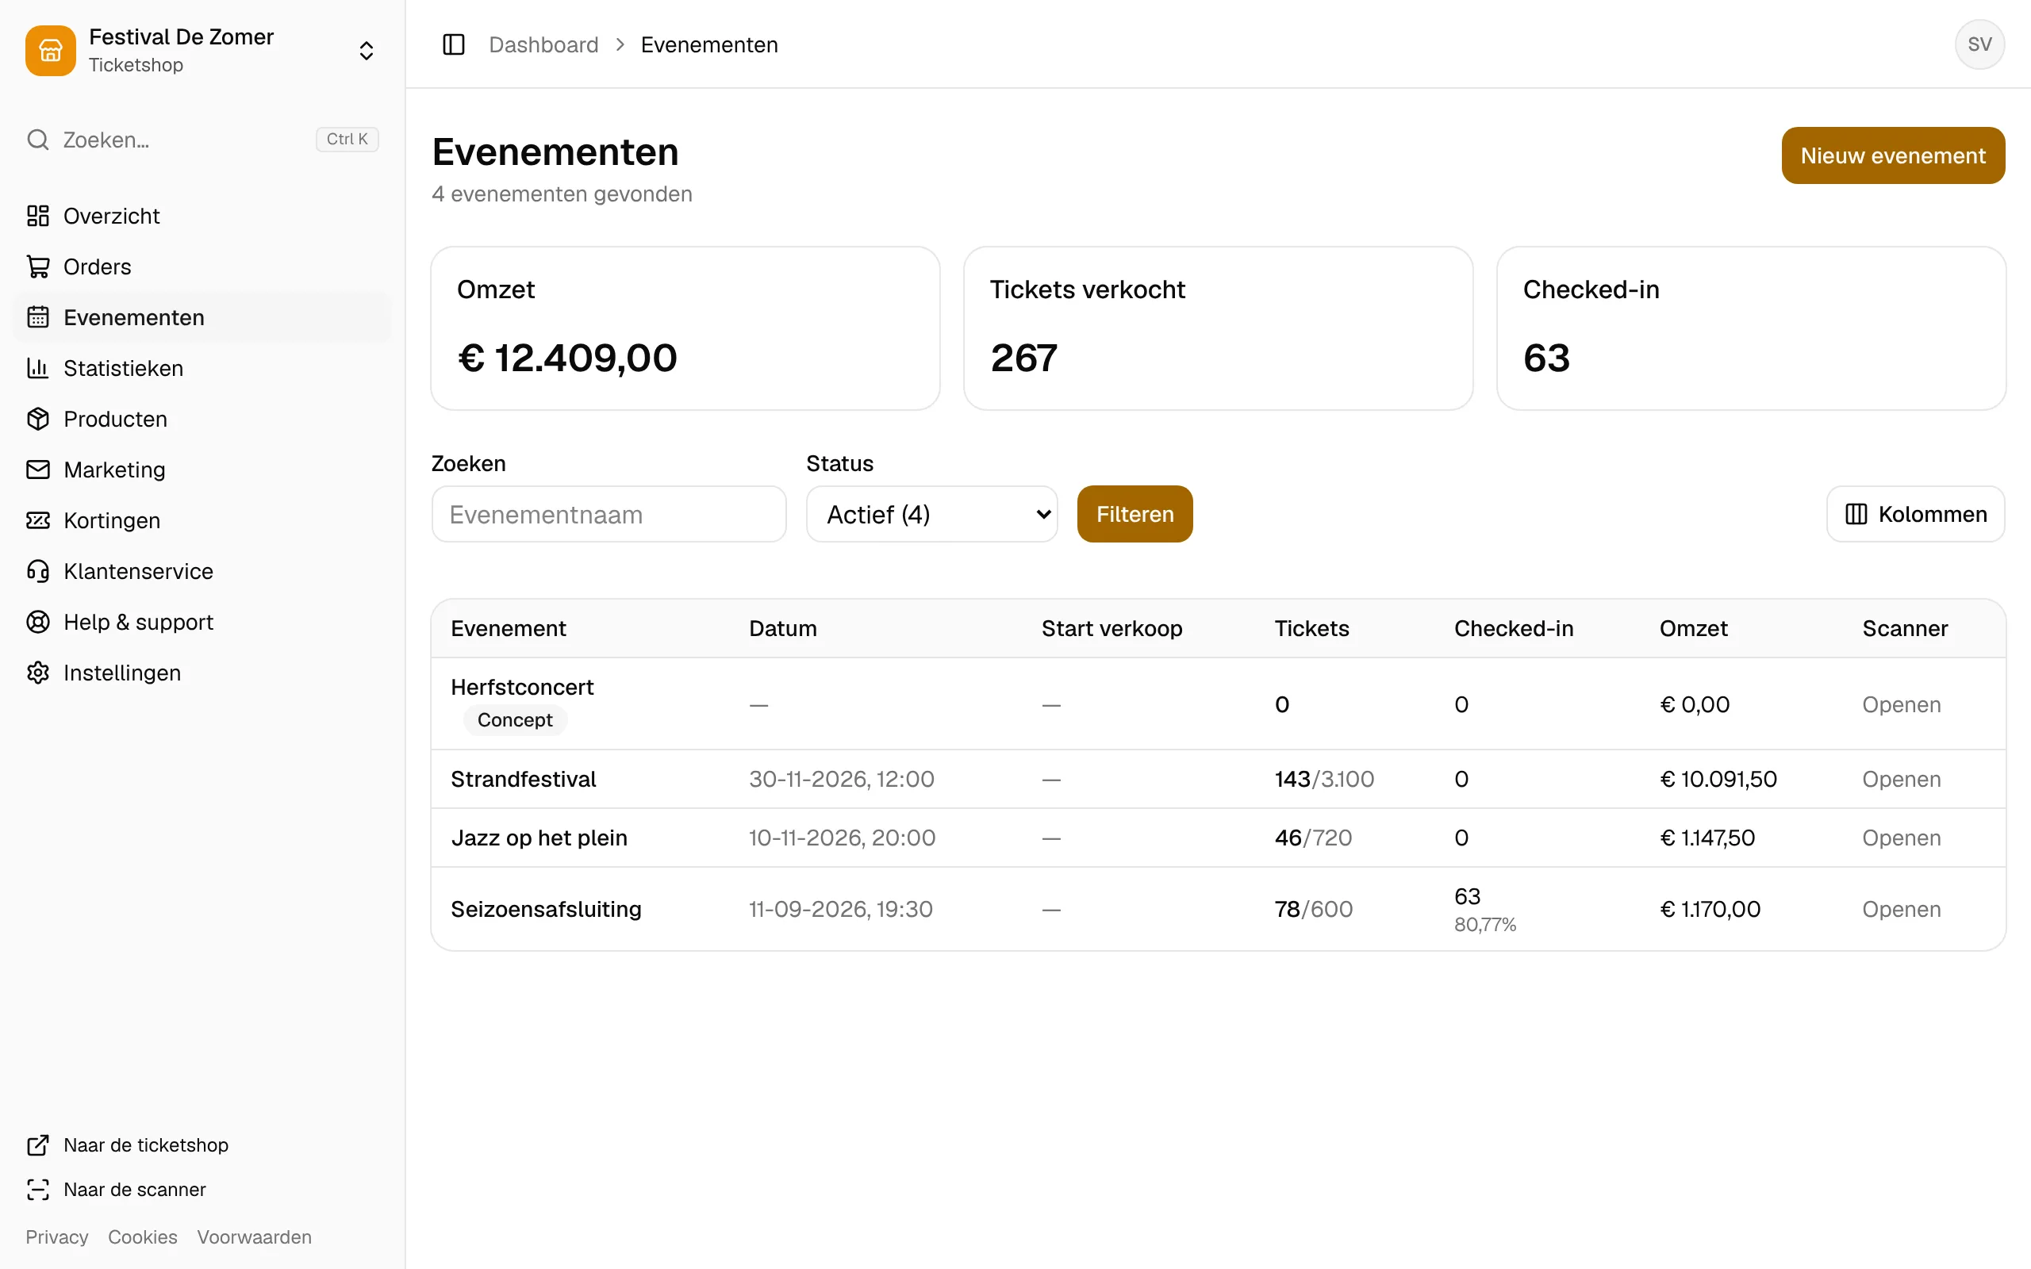
Task: Click the Marketing envelope icon
Action: coord(38,470)
